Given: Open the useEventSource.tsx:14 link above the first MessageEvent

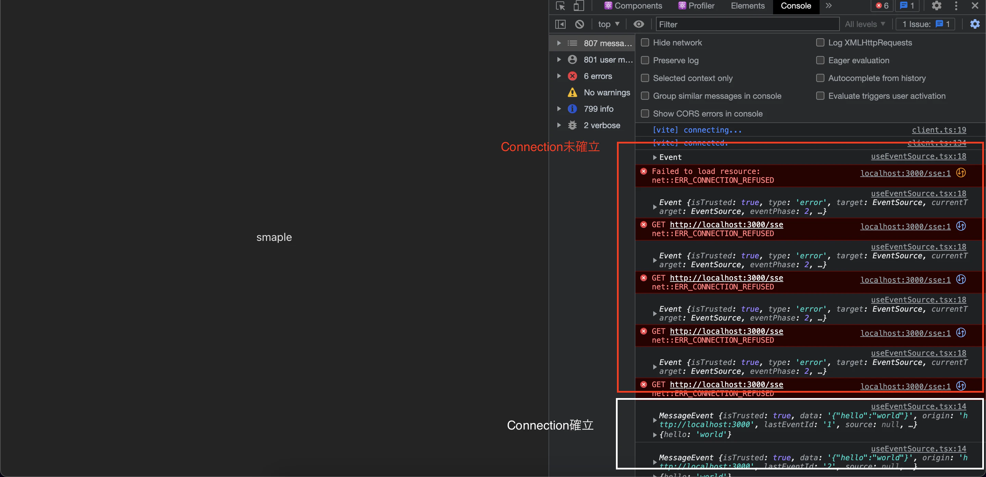Looking at the screenshot, I should tap(918, 407).
